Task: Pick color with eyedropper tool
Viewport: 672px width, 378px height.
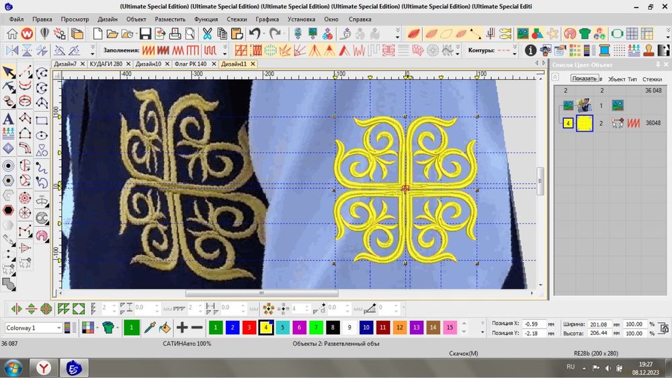Action: click(x=150, y=328)
